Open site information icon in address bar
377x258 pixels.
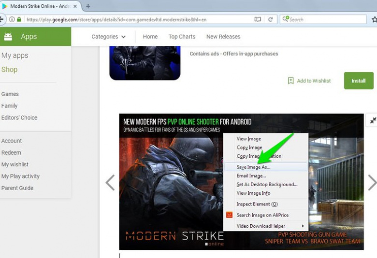pos(12,19)
